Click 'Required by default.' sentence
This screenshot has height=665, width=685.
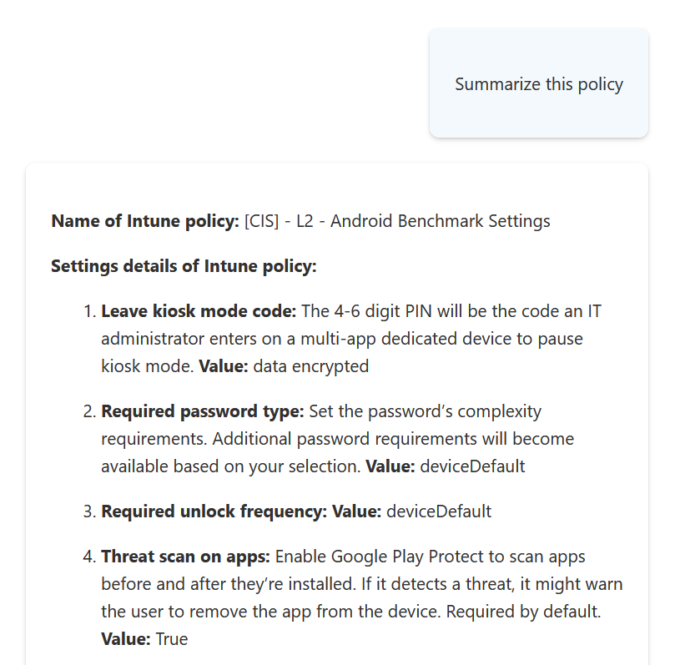[523, 612]
